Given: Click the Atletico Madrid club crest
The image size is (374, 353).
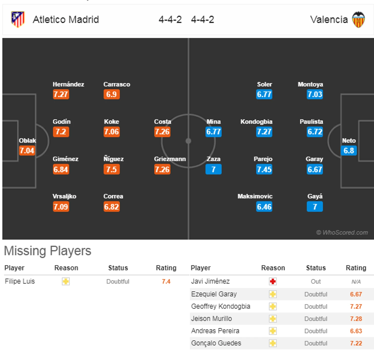Looking at the screenshot, I should click(x=18, y=19).
